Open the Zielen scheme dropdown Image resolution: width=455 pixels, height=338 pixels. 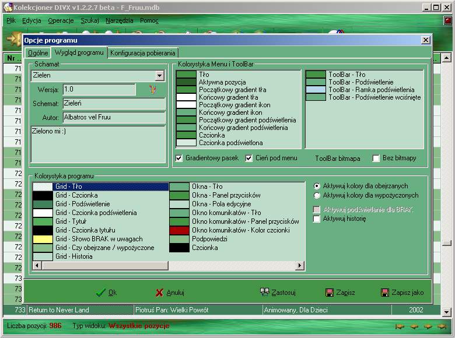click(160, 76)
